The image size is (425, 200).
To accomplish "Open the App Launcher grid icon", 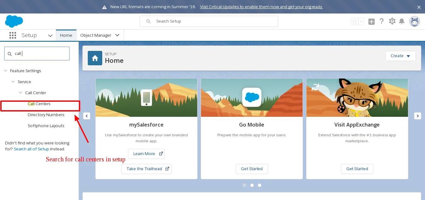I will tap(13, 35).
